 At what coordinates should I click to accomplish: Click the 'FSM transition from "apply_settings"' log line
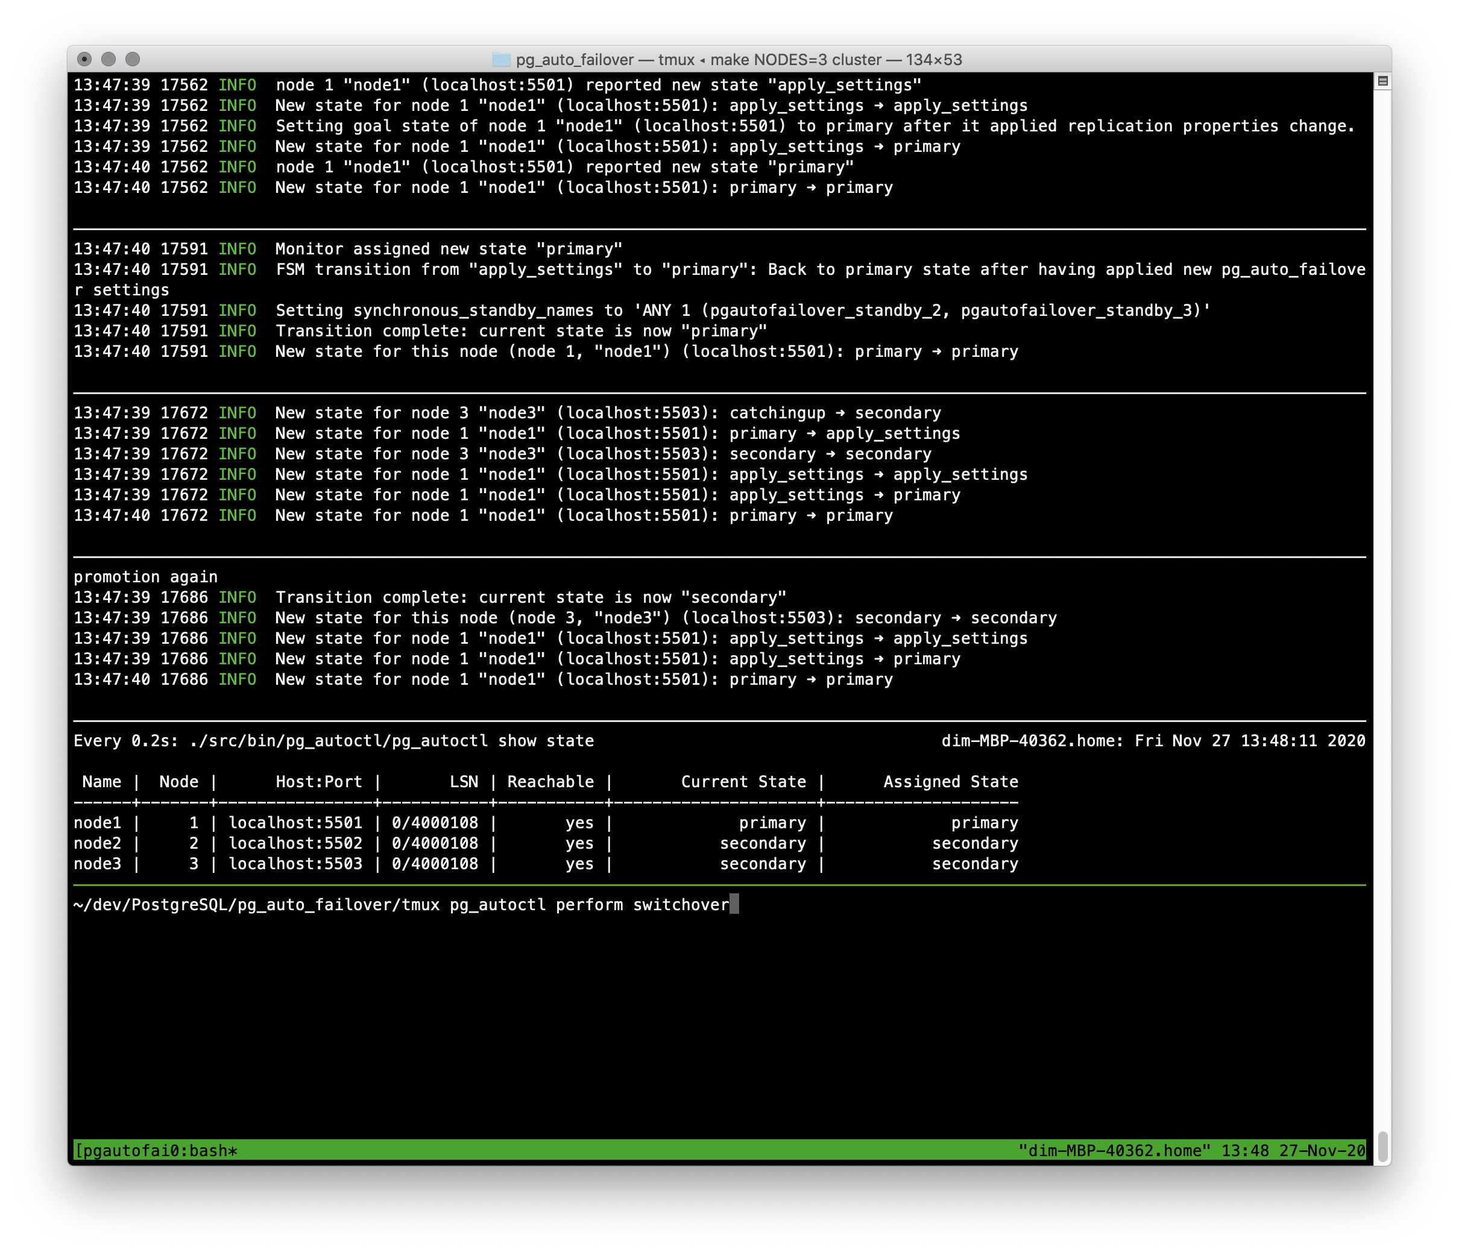720,280
